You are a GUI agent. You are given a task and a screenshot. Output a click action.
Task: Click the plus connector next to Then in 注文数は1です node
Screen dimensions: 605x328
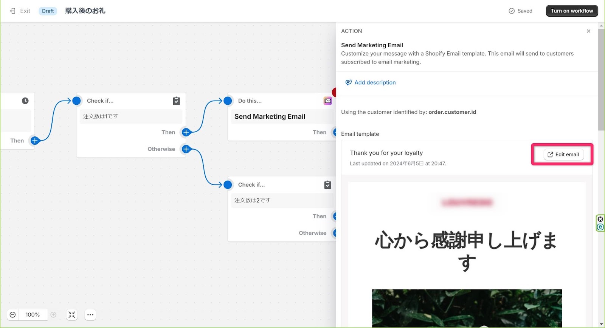pos(186,132)
